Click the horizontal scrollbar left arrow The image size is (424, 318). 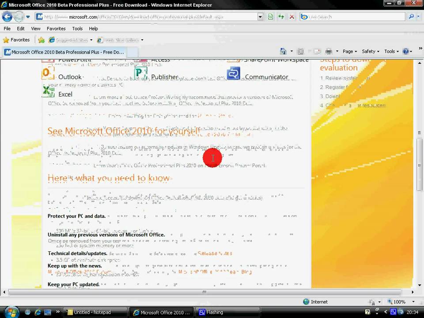(x=4, y=292)
